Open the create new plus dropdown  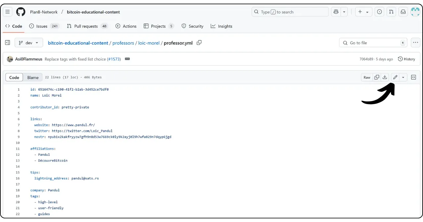point(364,12)
